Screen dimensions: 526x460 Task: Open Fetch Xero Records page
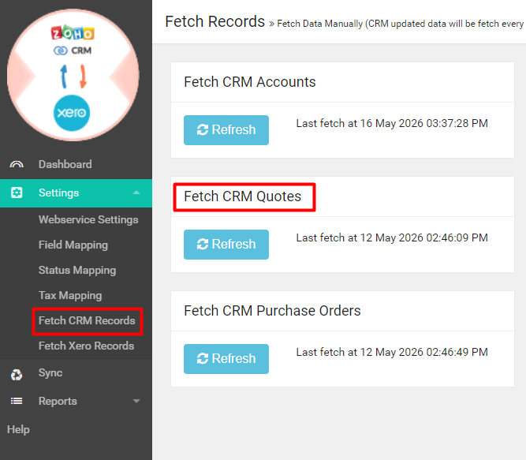point(86,346)
